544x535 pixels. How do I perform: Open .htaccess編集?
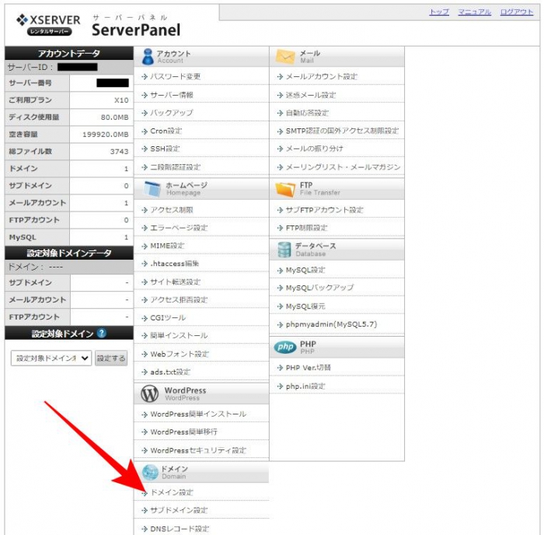coord(175,264)
